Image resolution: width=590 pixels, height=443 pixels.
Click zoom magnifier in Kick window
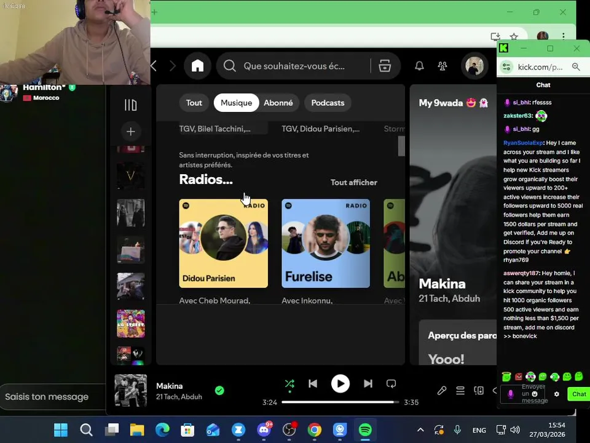point(576,66)
